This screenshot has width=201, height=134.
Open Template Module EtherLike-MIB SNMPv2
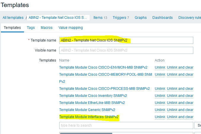92,103
